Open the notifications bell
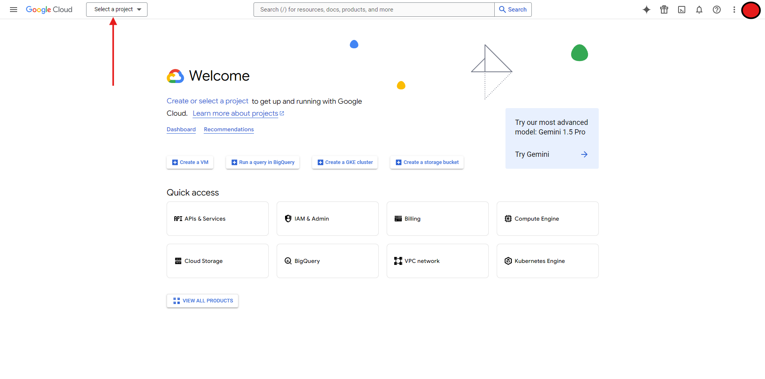Viewport: 765px width, 379px height. (699, 10)
